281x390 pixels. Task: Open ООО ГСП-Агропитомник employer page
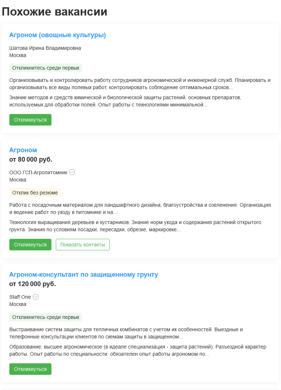pos(38,172)
